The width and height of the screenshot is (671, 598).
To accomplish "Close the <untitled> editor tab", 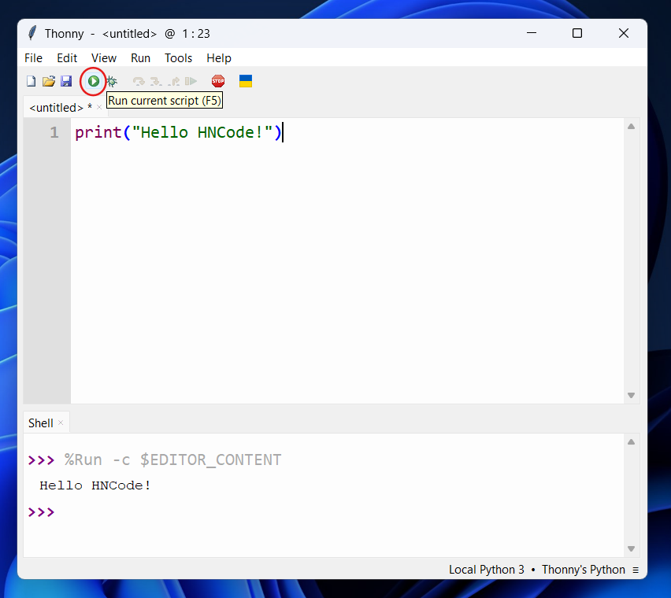I will point(99,107).
